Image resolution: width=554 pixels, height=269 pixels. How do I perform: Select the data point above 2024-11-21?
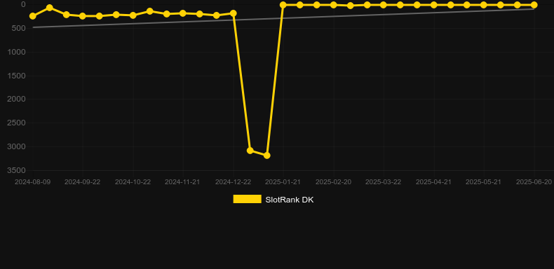click(183, 13)
